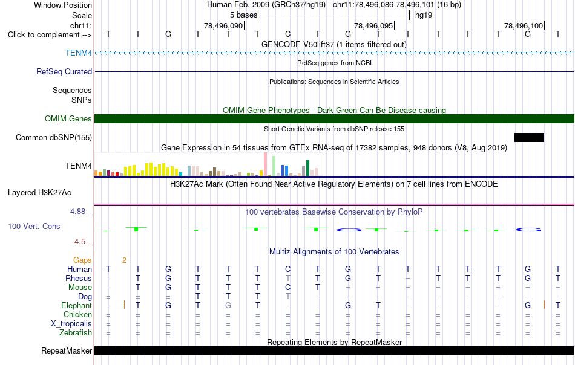
Task: Click the Zebrafish species label
Action: 76,333
